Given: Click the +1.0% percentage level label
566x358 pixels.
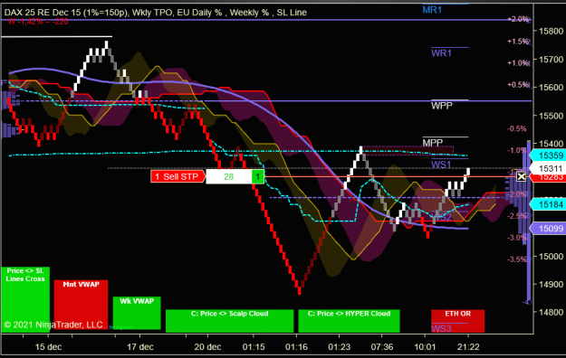Looking at the screenshot, I should [x=518, y=63].
